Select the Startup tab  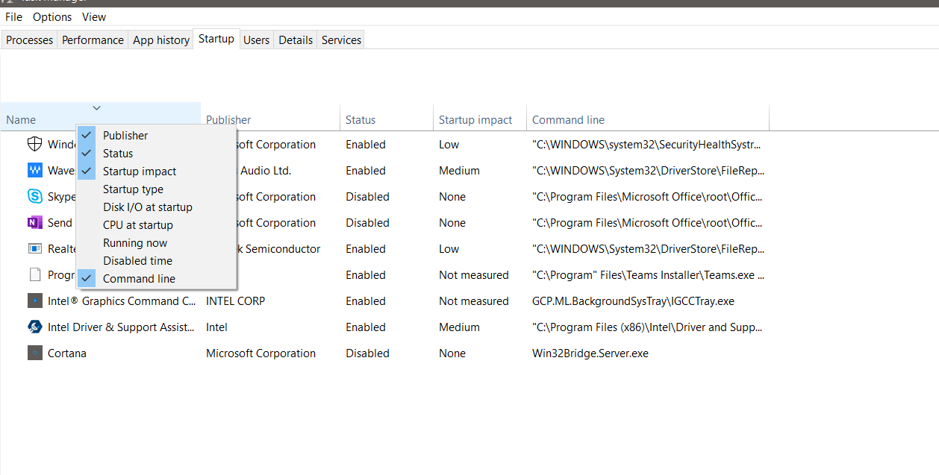click(x=216, y=39)
